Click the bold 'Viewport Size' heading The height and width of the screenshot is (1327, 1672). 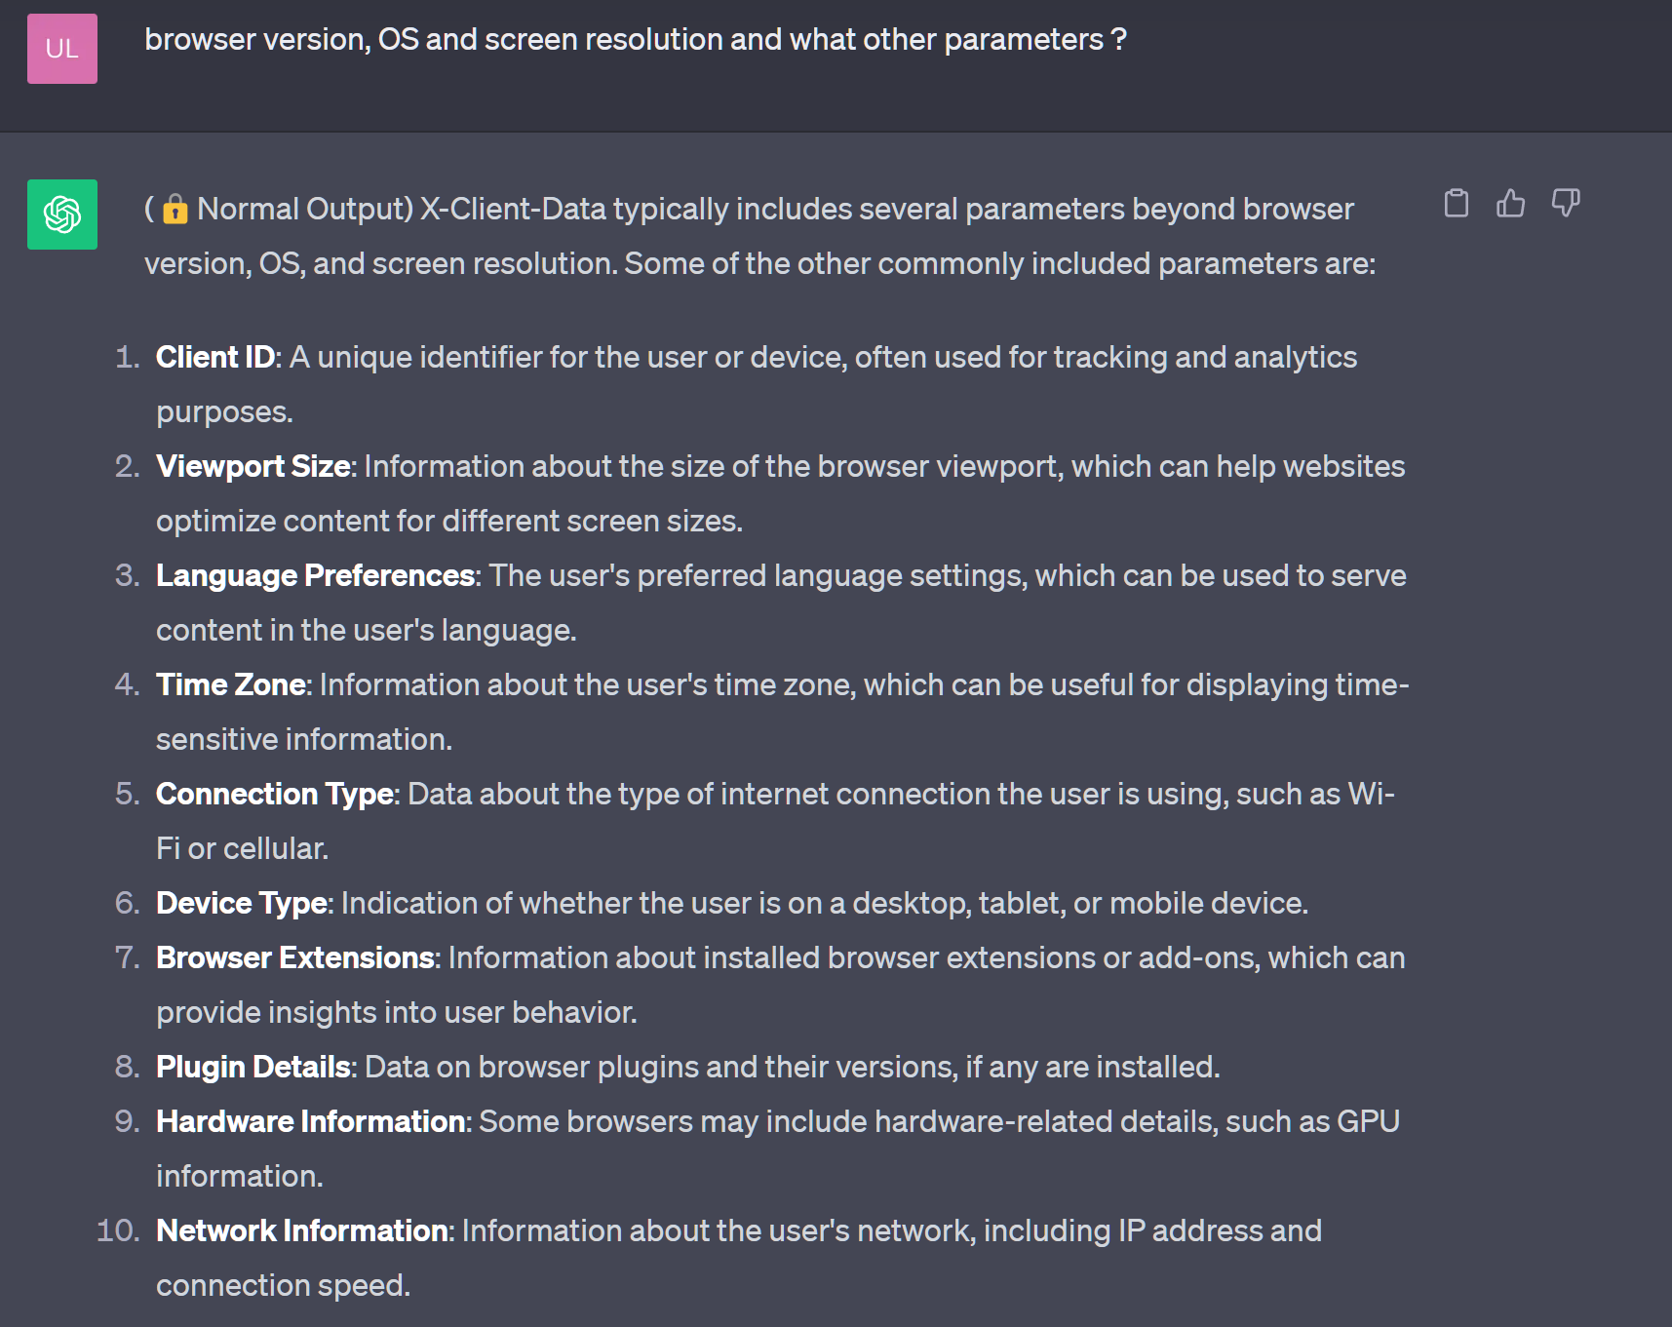pyautogui.click(x=253, y=466)
